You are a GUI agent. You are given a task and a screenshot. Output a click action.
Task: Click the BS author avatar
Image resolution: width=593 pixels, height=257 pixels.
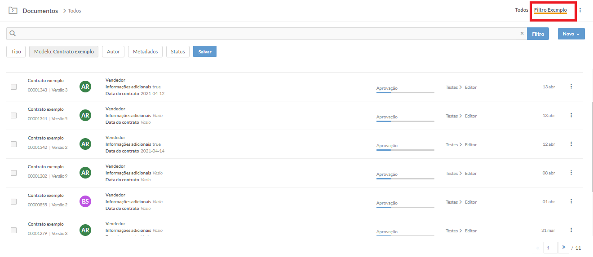[85, 201]
